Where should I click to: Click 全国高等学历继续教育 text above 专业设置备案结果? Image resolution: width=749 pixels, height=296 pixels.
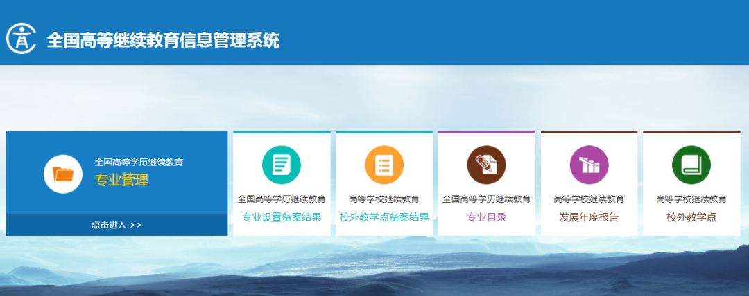click(282, 199)
